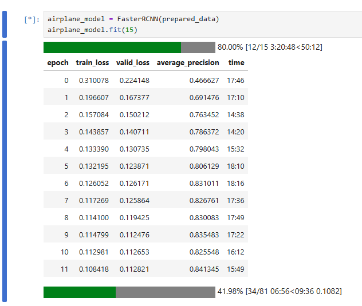Collapse the output using its blue side bar
This screenshot has width=362, height=306.
click(x=5, y=171)
